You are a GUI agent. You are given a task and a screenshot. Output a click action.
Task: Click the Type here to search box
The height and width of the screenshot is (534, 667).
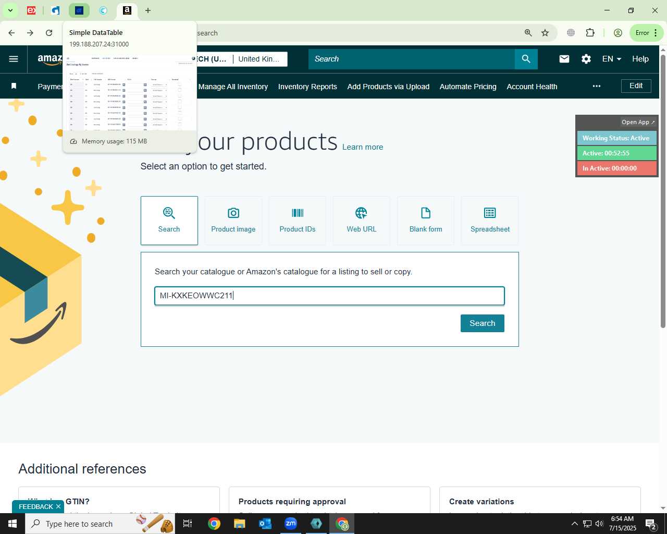(x=100, y=524)
